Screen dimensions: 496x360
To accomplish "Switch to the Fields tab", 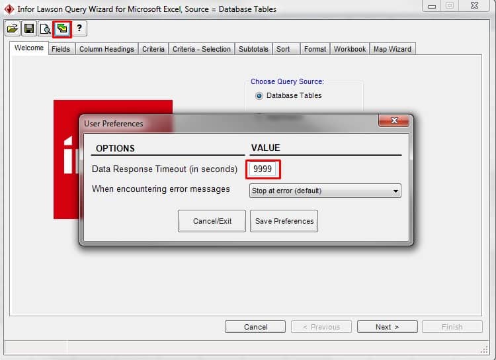I will click(61, 49).
